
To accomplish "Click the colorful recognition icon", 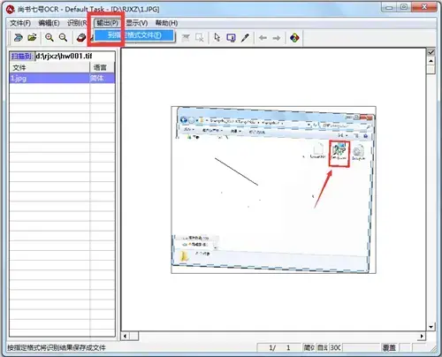I will pyautogui.click(x=294, y=38).
